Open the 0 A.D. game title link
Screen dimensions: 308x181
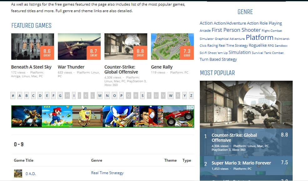click(x=31, y=174)
